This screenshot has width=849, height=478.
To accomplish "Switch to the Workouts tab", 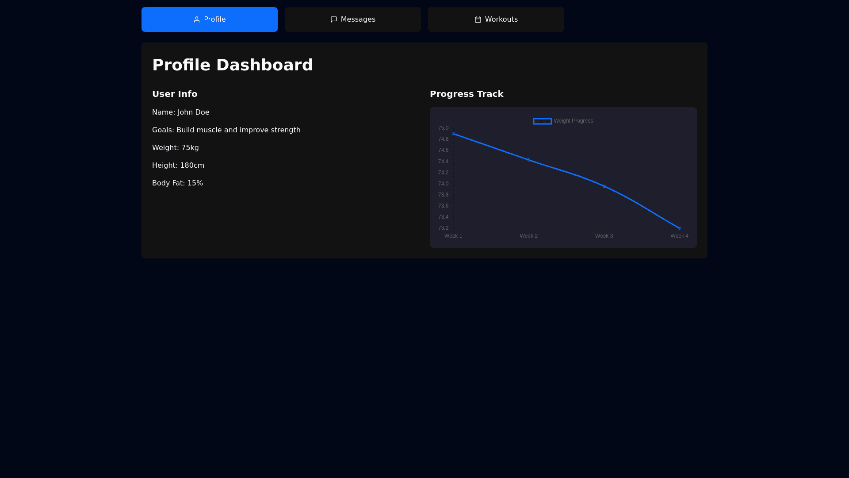I will point(496,19).
